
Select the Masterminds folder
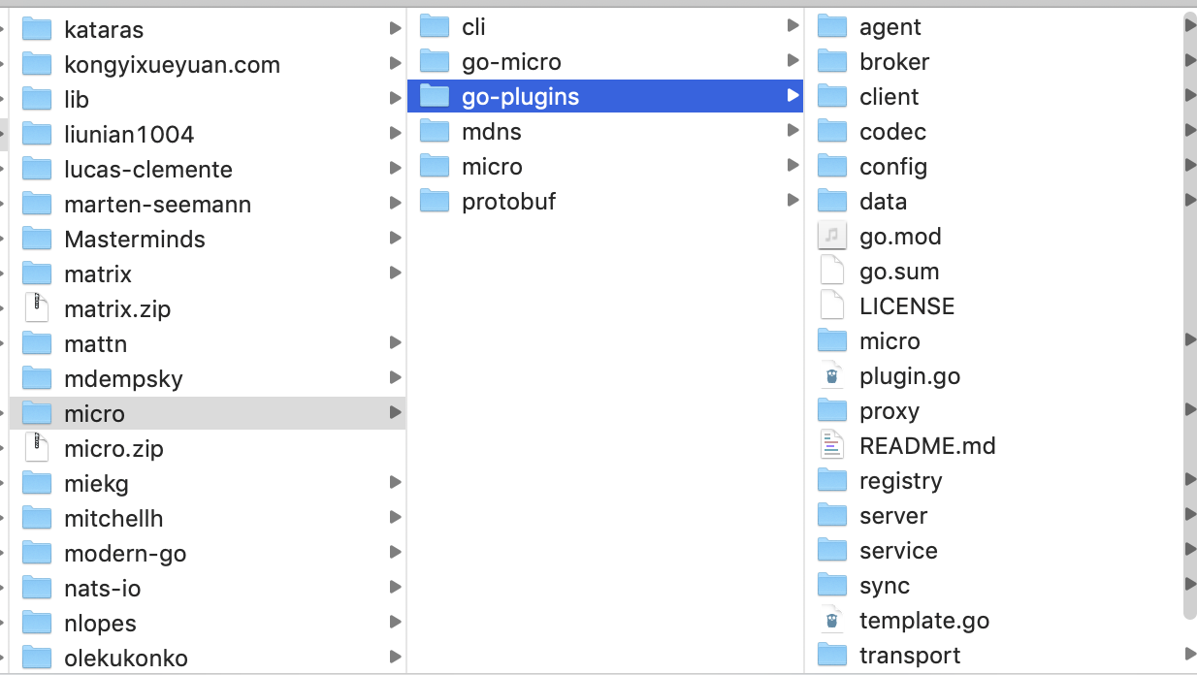136,239
